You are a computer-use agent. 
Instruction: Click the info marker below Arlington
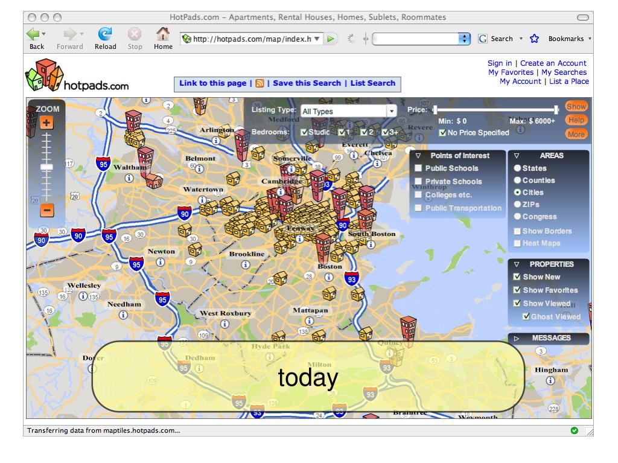click(x=215, y=141)
